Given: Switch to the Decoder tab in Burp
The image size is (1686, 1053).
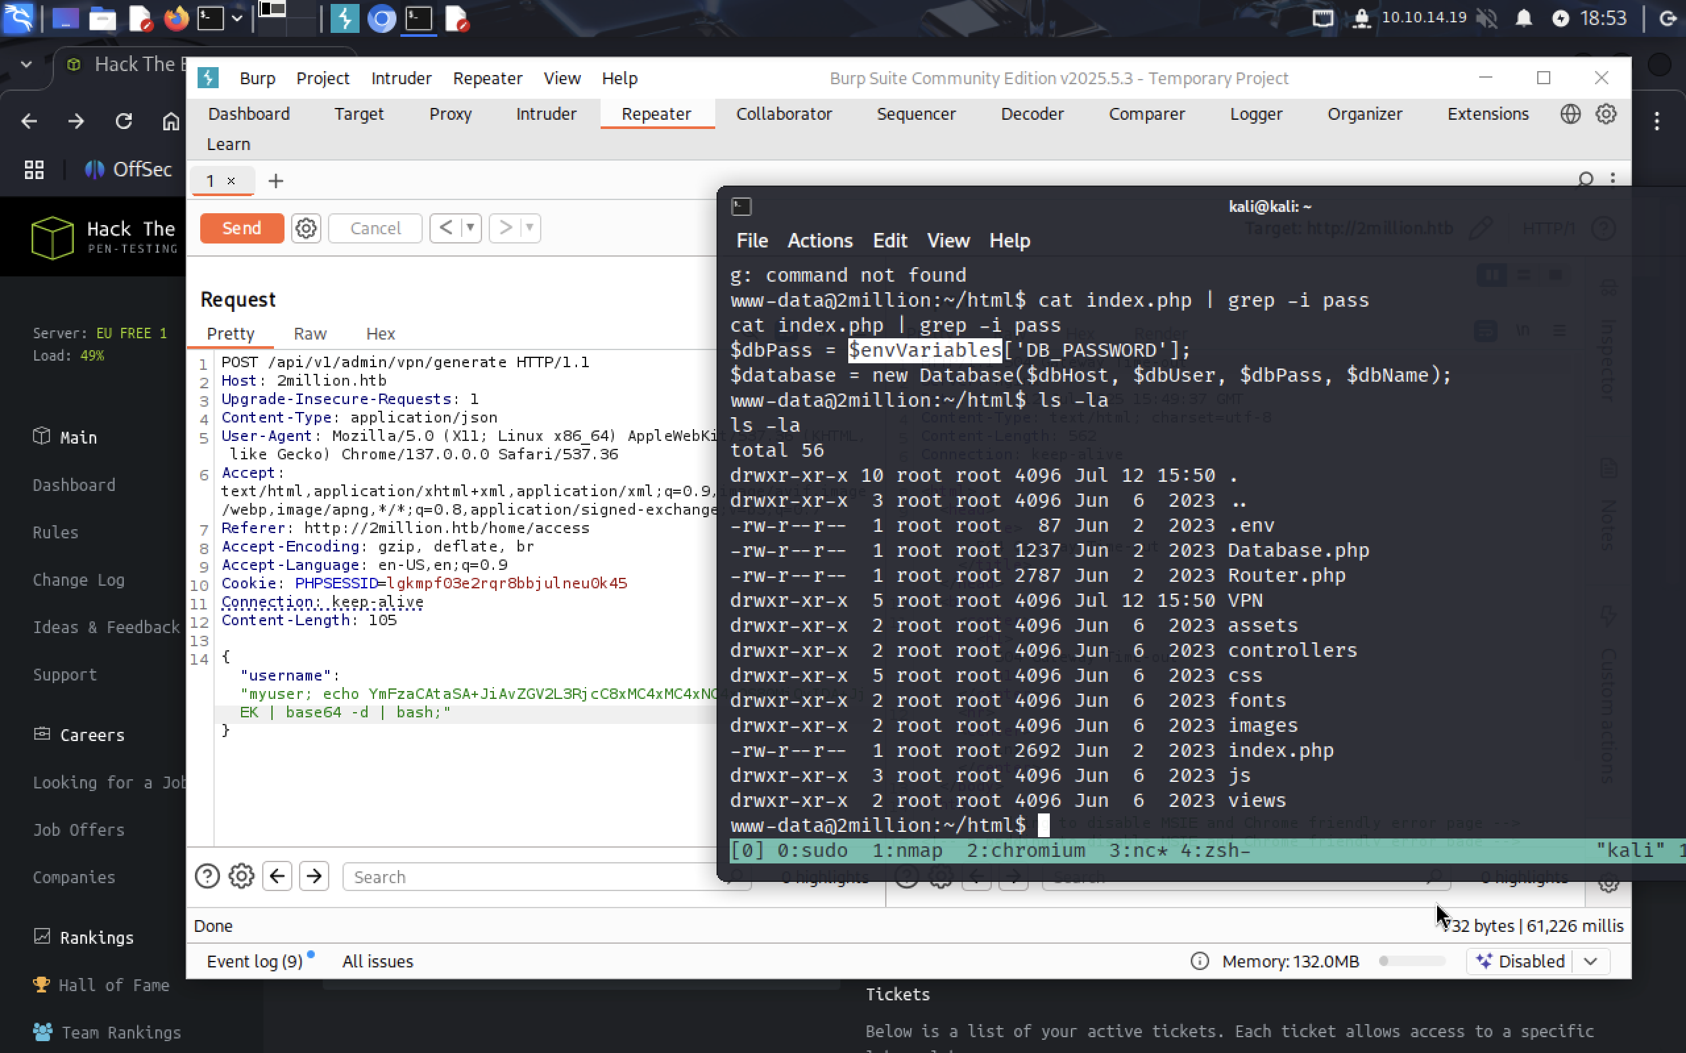Looking at the screenshot, I should pyautogui.click(x=1032, y=113).
